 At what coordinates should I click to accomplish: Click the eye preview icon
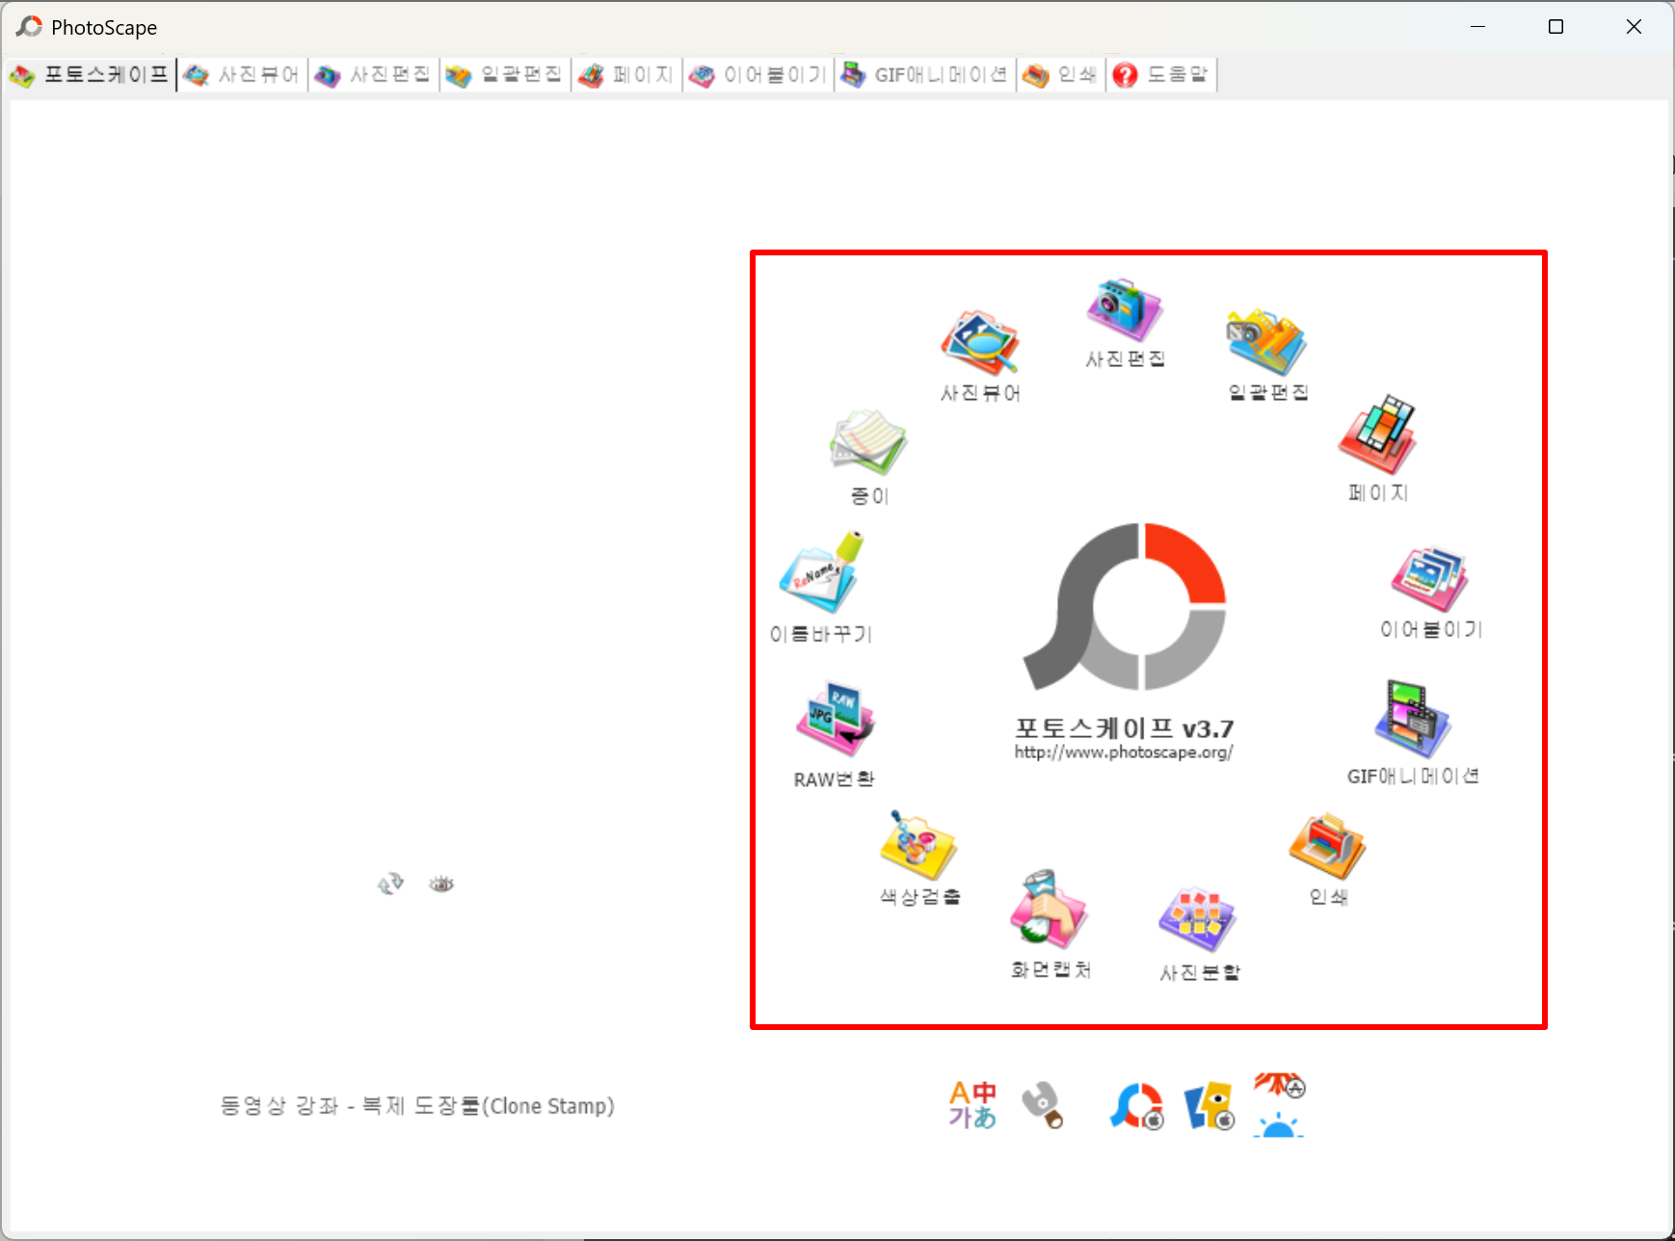441,883
